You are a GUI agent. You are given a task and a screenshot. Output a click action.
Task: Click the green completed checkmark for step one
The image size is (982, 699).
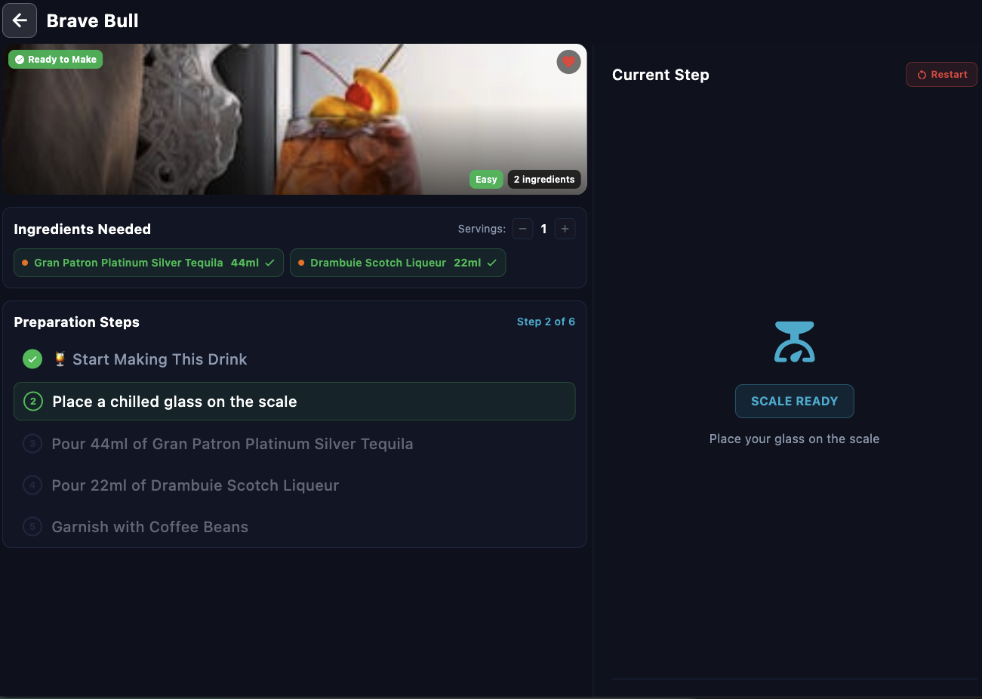pyautogui.click(x=32, y=359)
